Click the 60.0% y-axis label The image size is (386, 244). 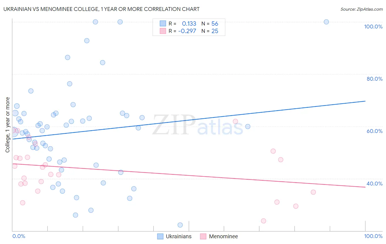click(x=374, y=131)
